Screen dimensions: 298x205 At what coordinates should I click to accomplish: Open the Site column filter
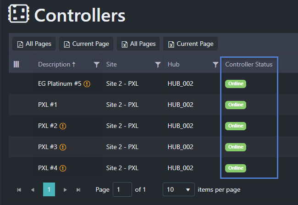coord(158,65)
